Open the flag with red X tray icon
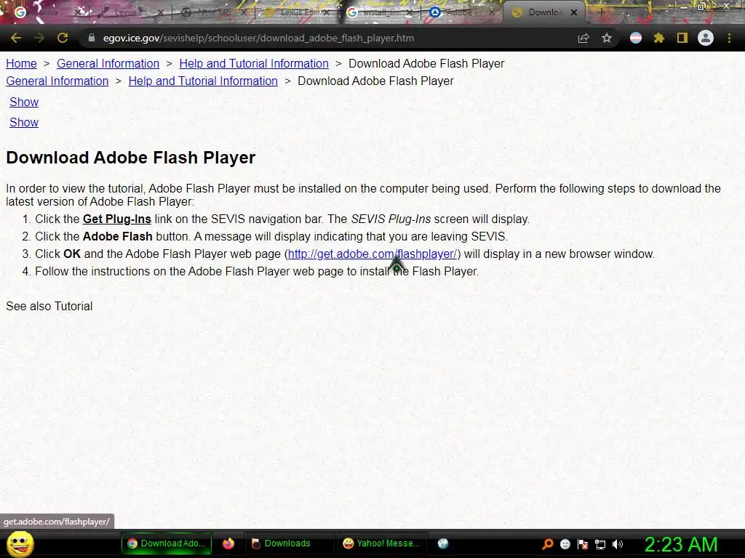The width and height of the screenshot is (745, 558). [583, 544]
